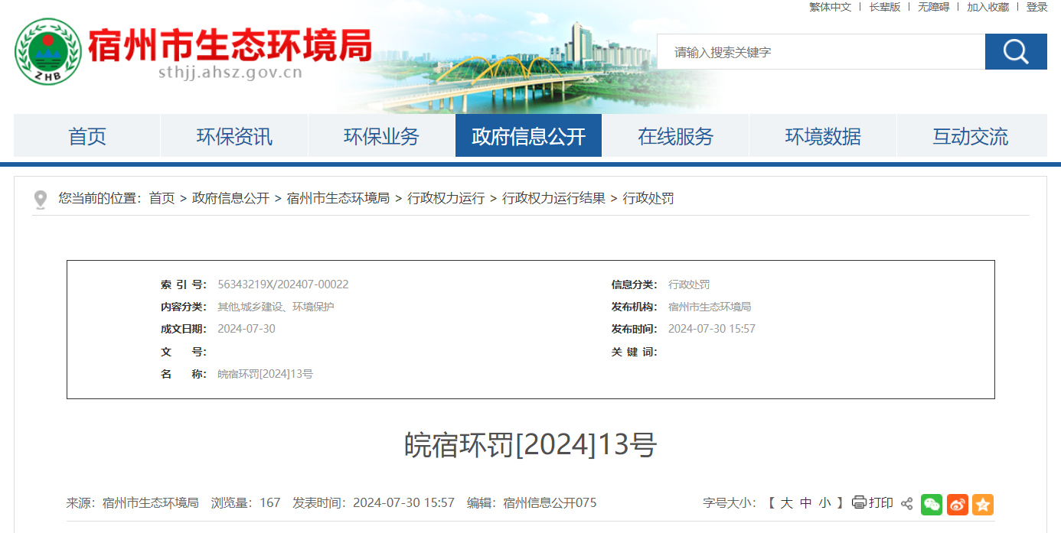Click the location pin icon

pos(41,200)
